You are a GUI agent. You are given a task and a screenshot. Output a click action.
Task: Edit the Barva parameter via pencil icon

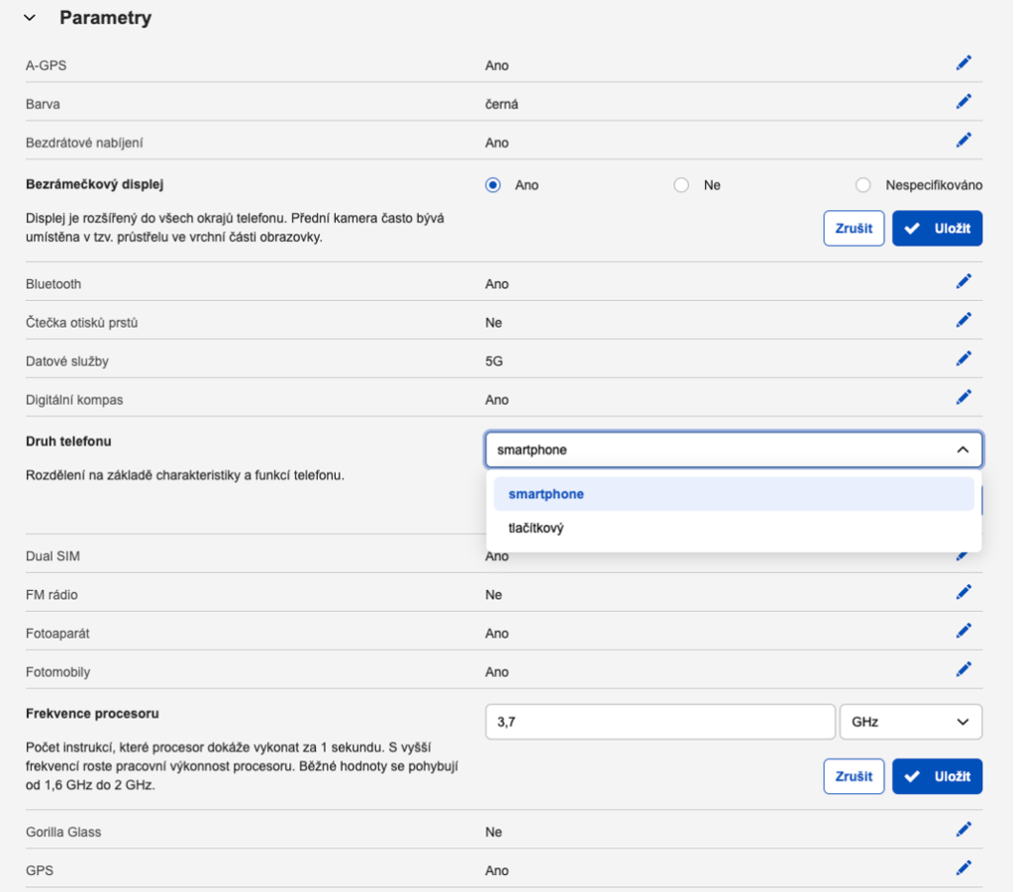pyautogui.click(x=963, y=102)
